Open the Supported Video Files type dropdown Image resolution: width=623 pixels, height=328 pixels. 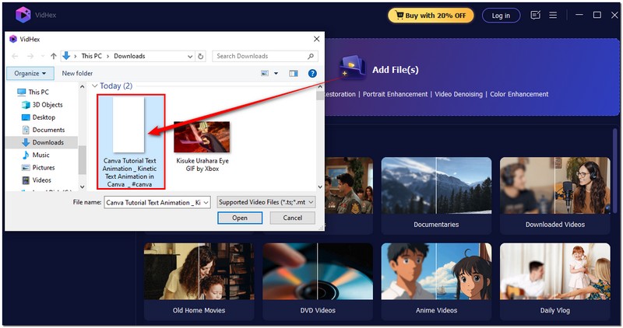[266, 202]
